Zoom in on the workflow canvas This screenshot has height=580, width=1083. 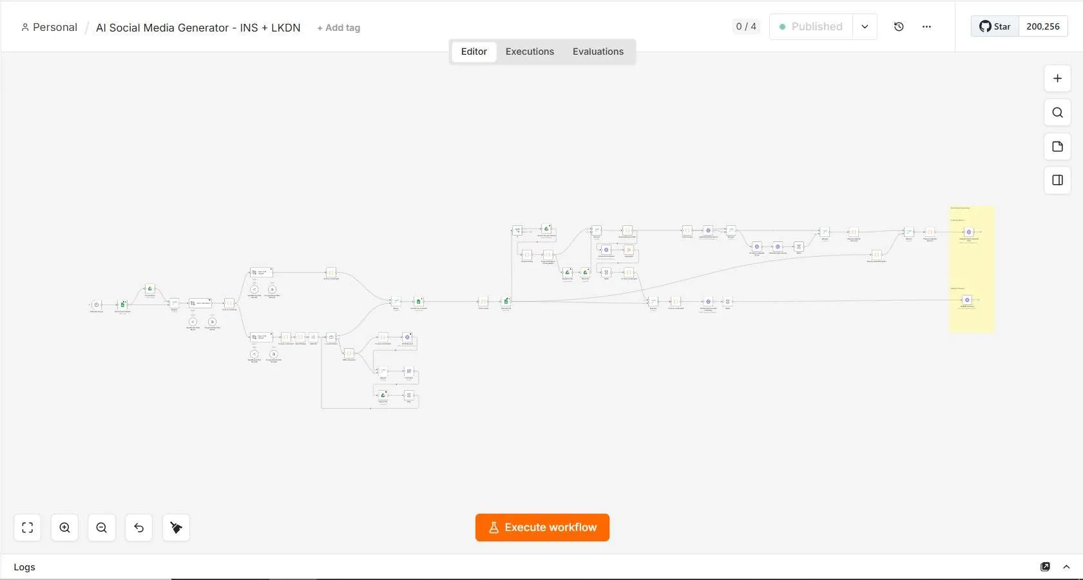[64, 528]
